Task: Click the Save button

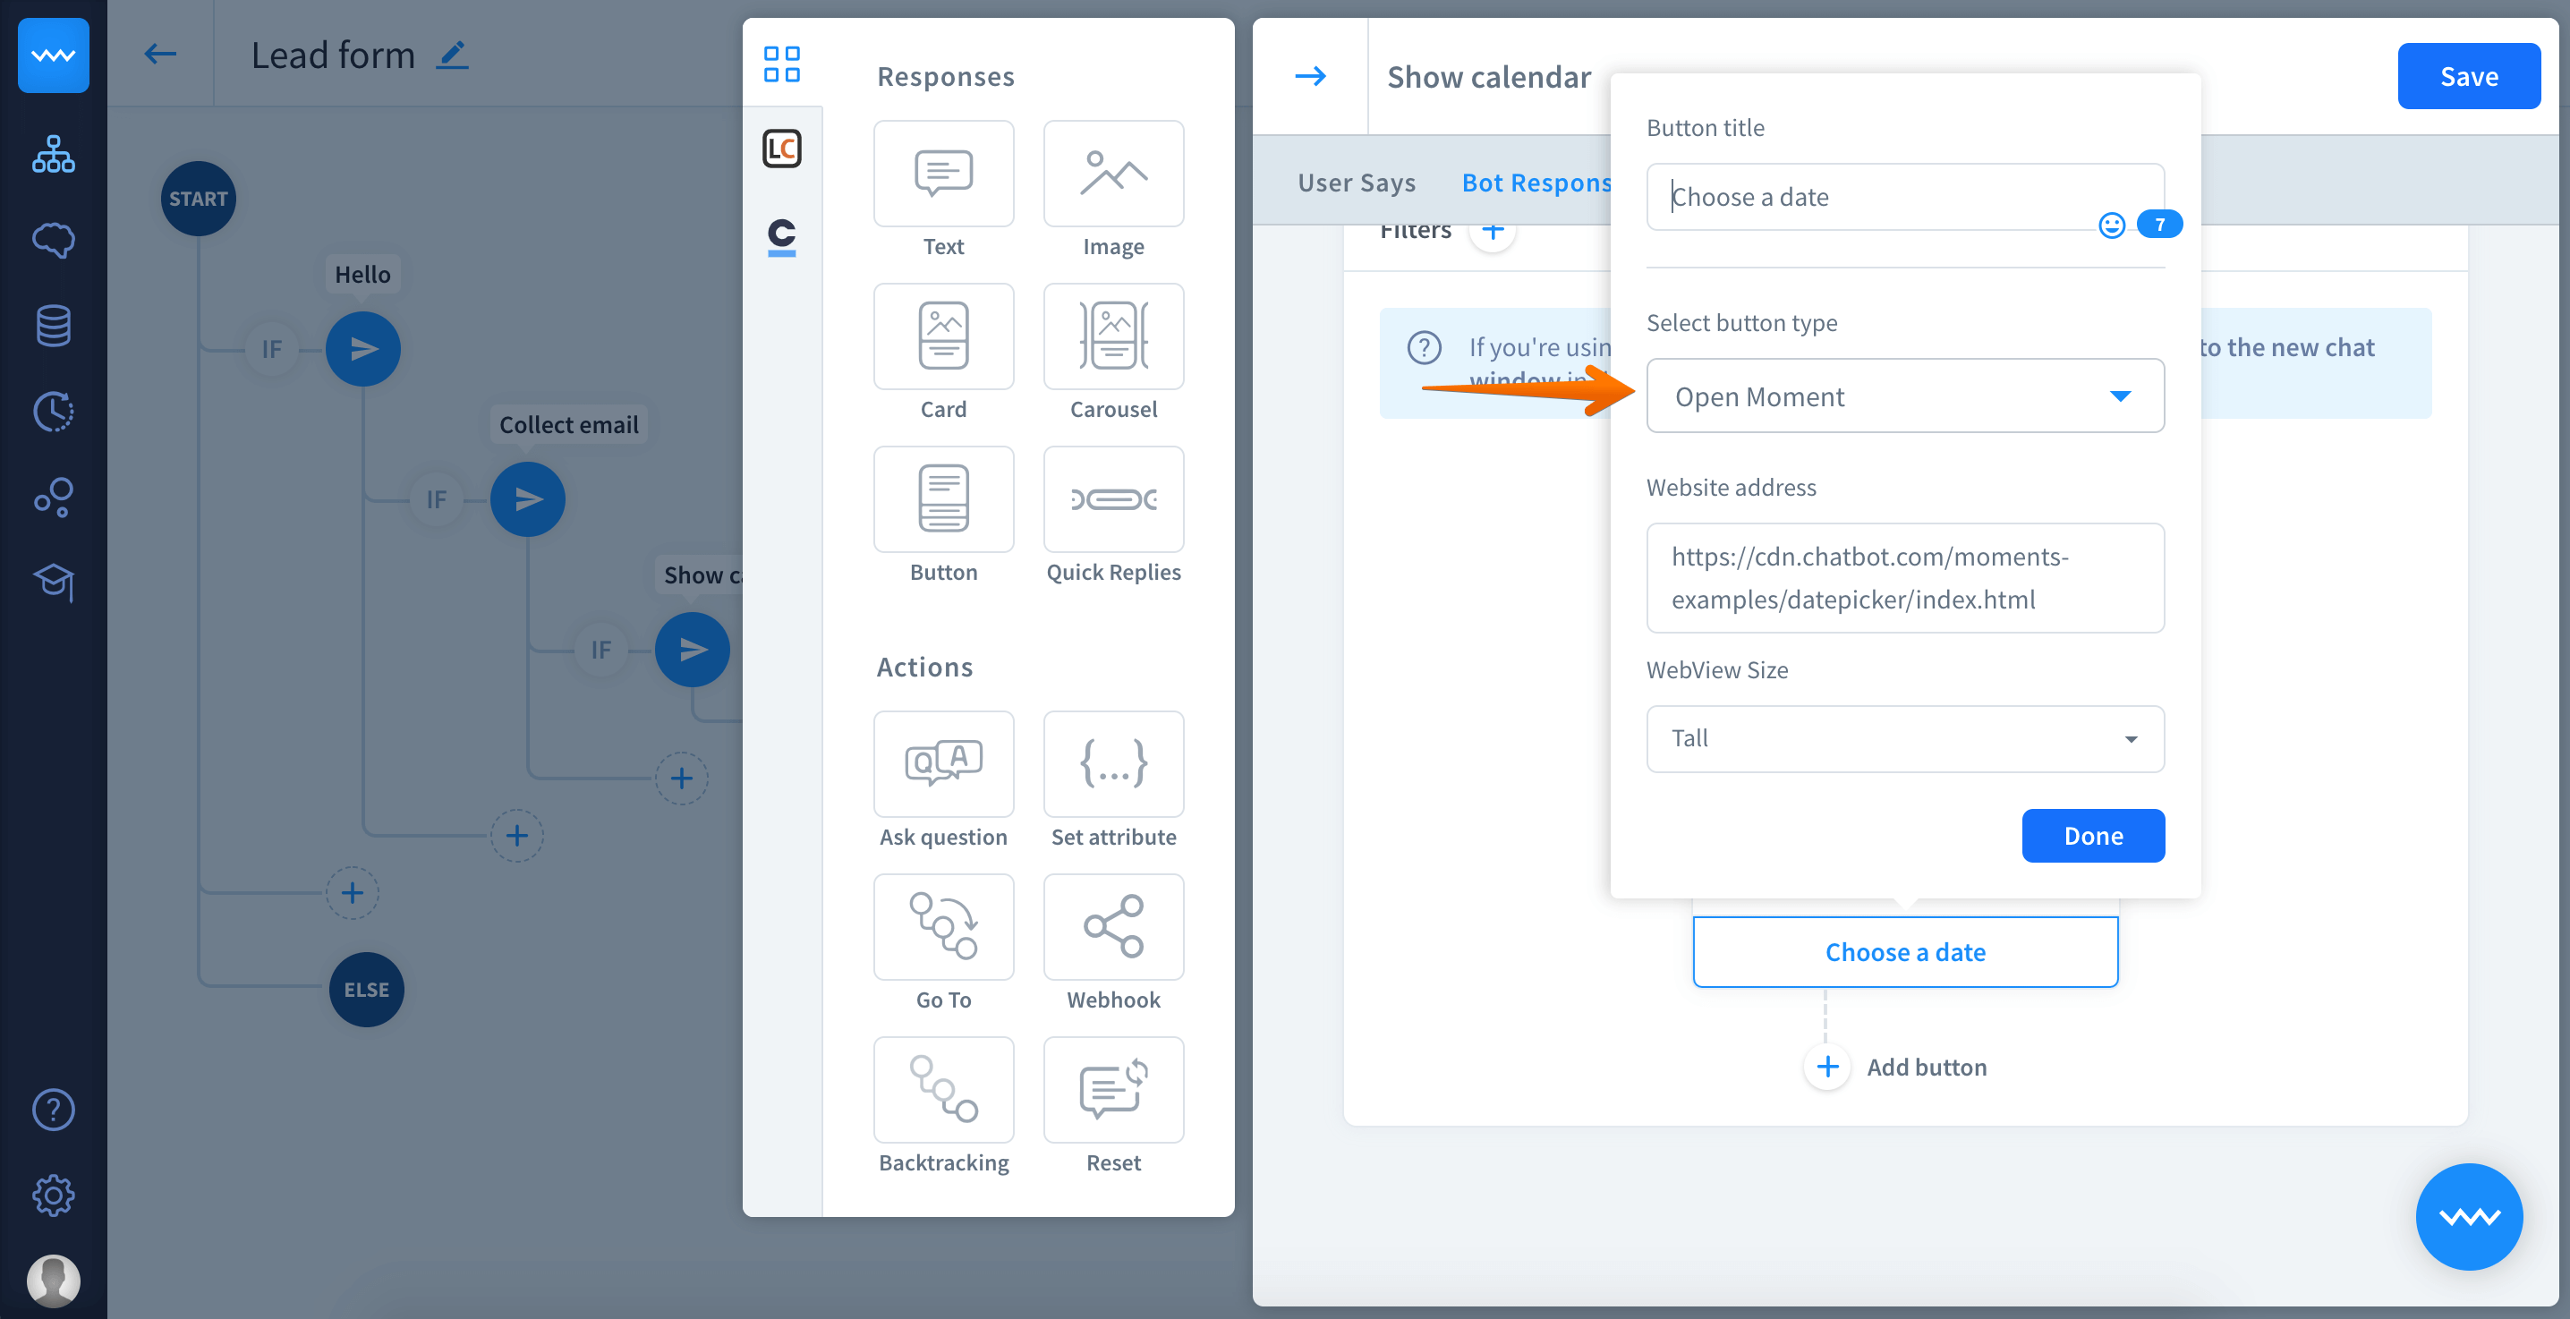Action: [2467, 77]
